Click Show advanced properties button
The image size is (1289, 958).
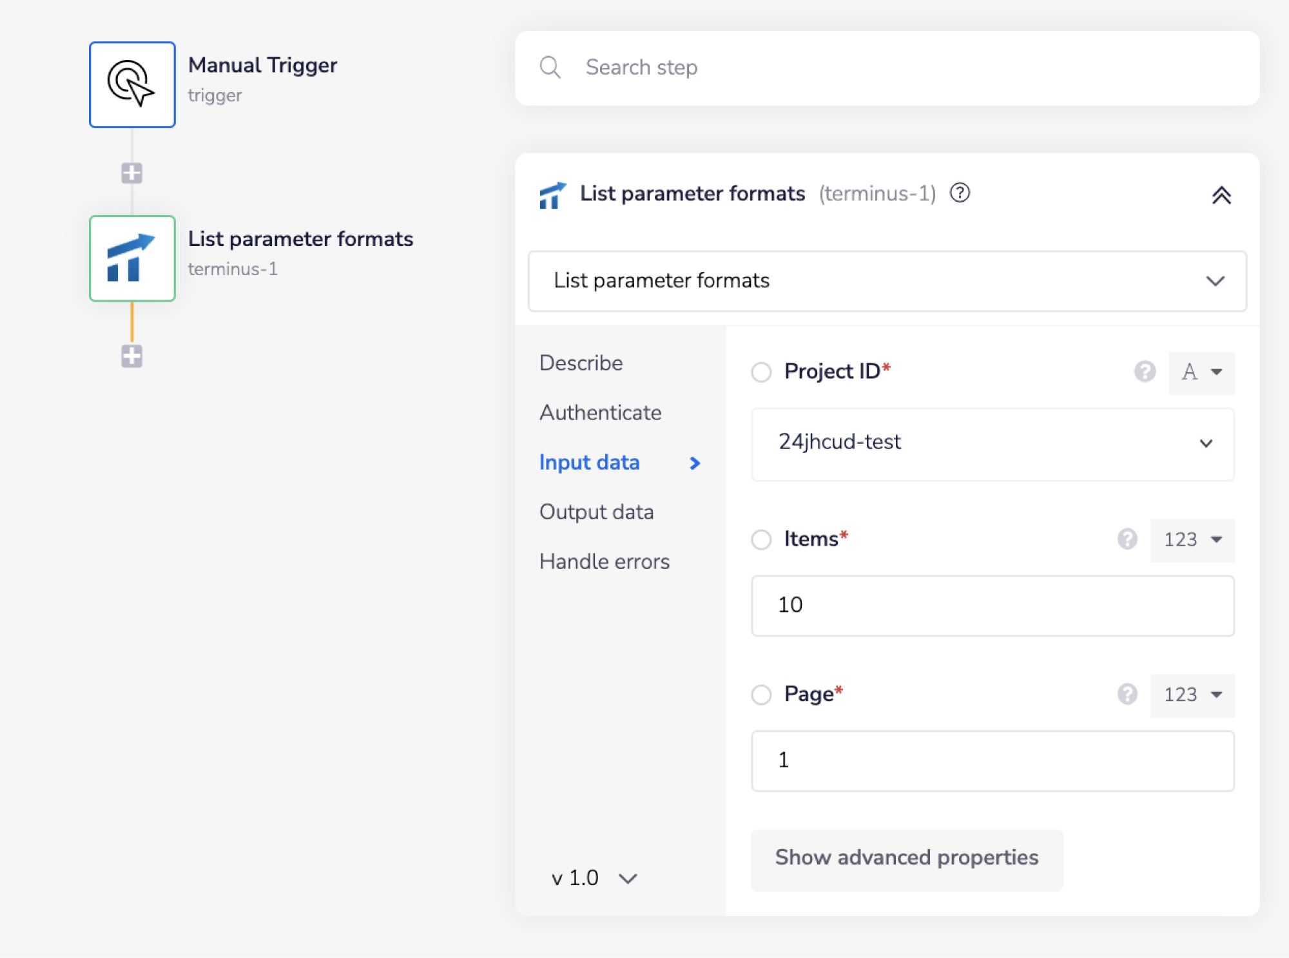click(906, 858)
